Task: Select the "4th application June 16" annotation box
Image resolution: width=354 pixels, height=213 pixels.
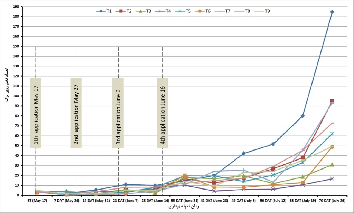Action: click(162, 113)
